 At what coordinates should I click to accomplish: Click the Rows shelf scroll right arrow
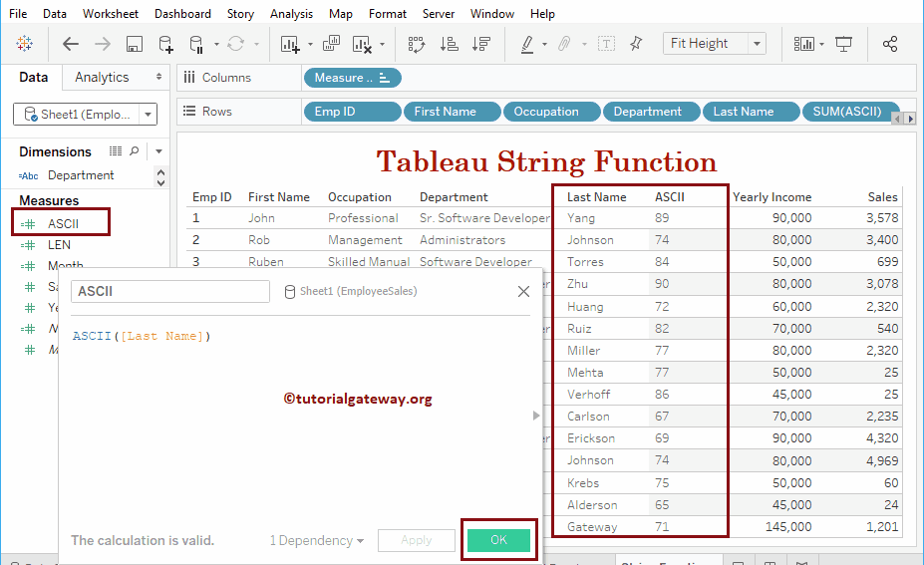tap(910, 119)
